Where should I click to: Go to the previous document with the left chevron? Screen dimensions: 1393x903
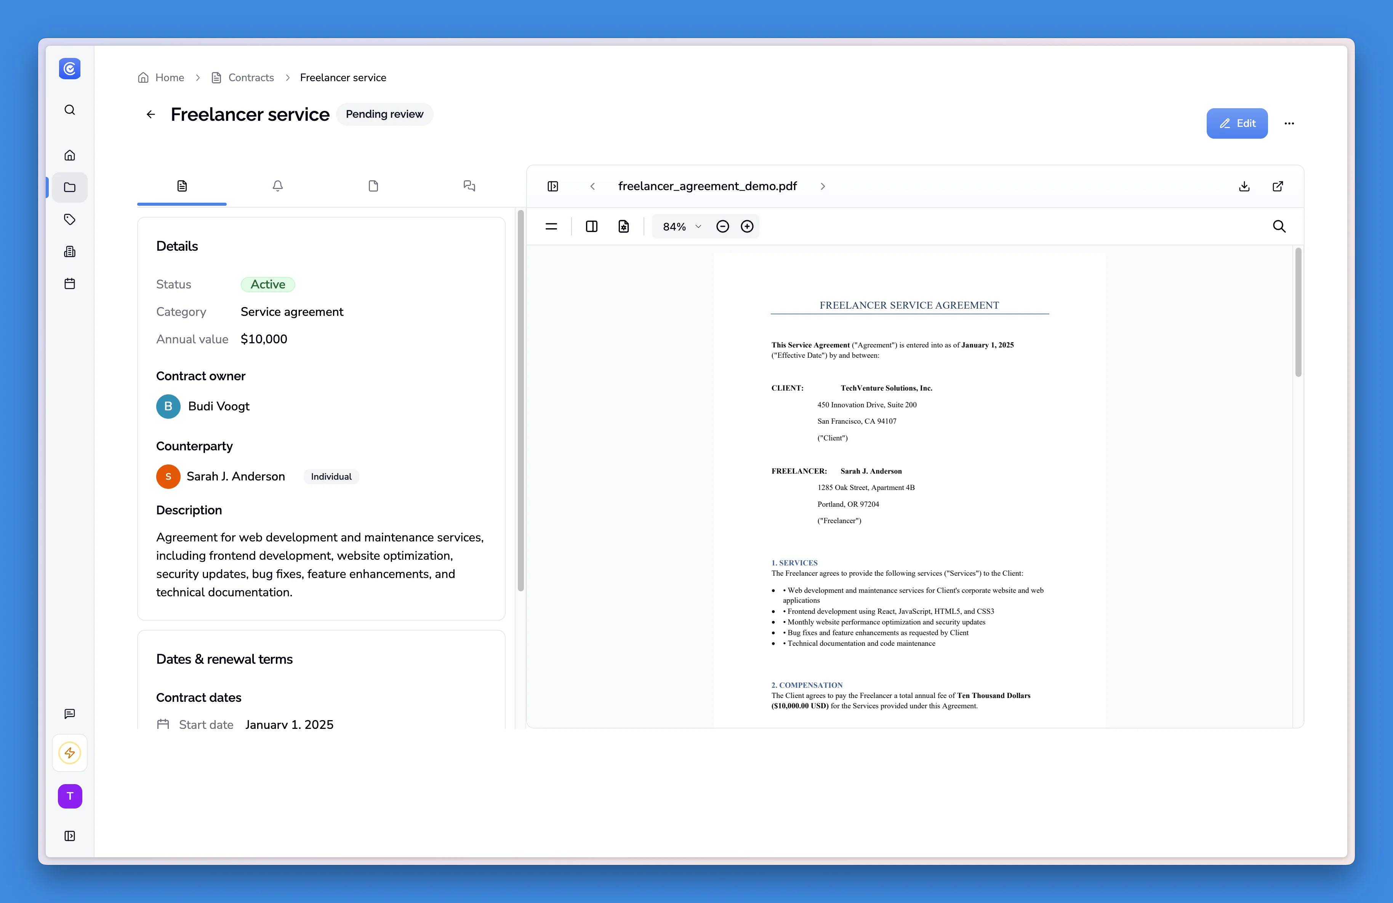[x=593, y=186]
